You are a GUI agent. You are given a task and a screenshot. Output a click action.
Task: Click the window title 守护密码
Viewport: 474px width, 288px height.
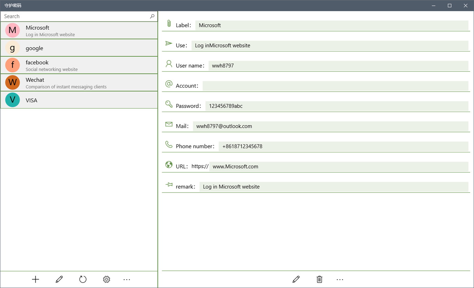(13, 5)
